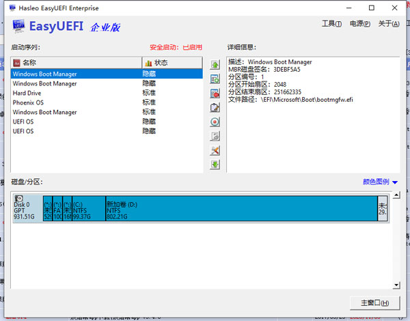The width and height of the screenshot is (410, 321).
Task: Click the disk panel scrollbar down arrow
Action: (x=396, y=285)
